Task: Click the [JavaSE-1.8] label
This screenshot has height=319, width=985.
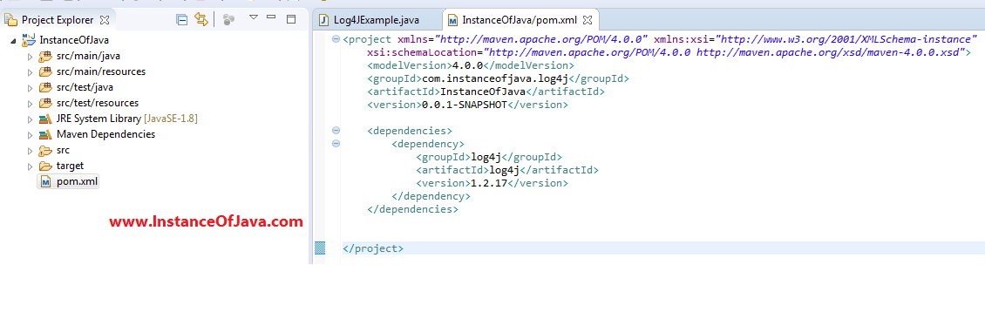Action: (171, 119)
